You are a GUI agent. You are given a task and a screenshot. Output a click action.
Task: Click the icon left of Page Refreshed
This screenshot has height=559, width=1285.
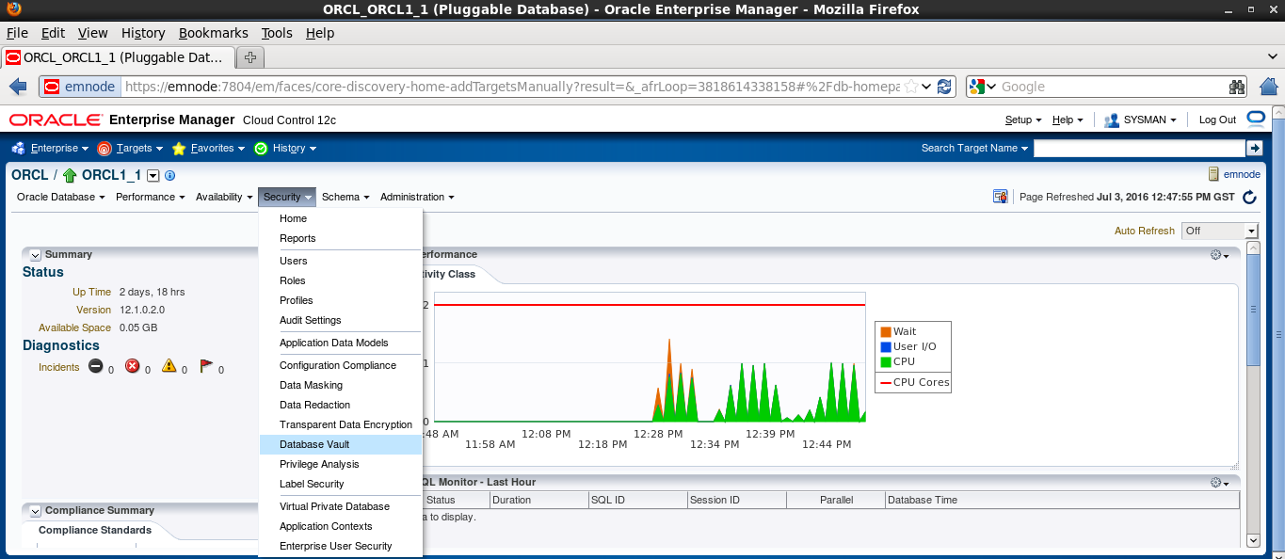[x=1001, y=197]
